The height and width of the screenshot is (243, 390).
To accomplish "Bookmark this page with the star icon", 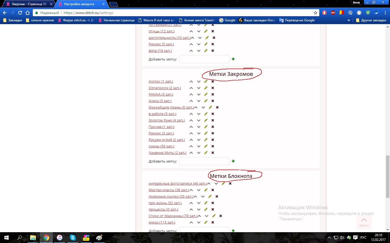I will point(315,13).
